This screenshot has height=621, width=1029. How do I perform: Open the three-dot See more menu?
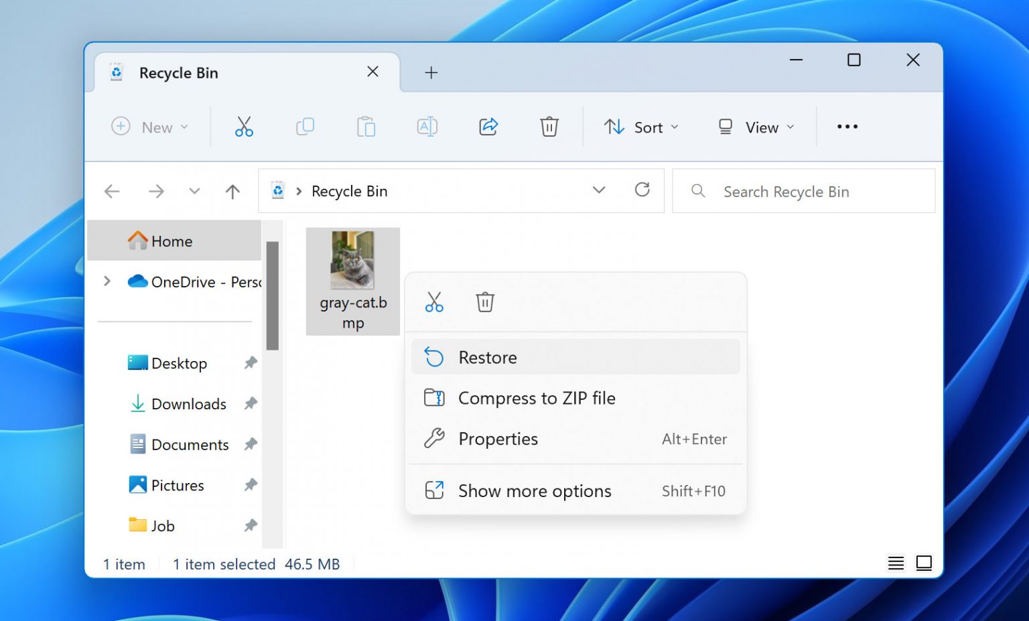tap(847, 127)
